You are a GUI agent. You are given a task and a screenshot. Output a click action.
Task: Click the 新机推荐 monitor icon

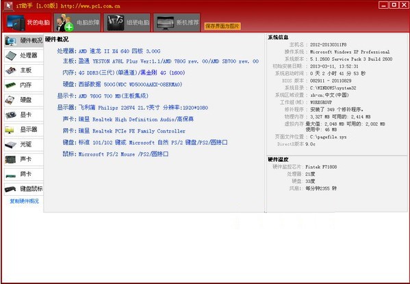point(165,23)
